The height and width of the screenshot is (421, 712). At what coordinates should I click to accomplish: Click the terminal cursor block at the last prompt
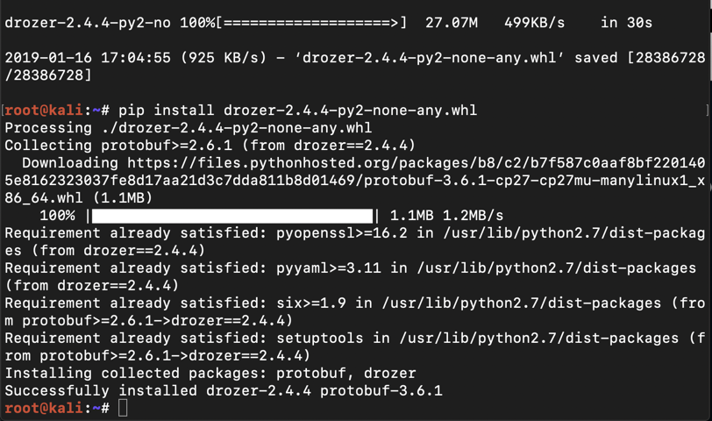point(123,408)
